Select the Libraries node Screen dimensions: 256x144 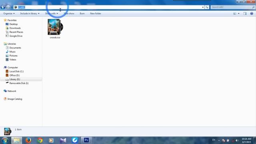tap(12, 44)
